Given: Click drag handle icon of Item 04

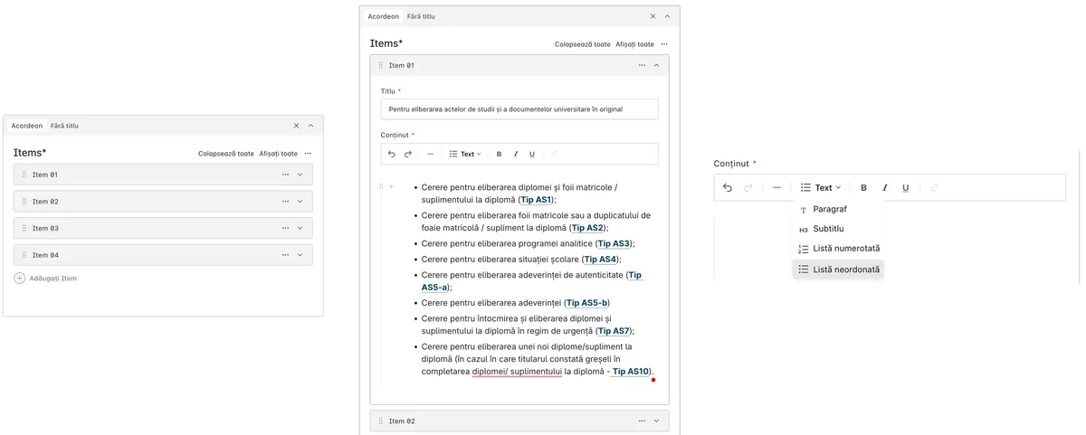Looking at the screenshot, I should 24,255.
